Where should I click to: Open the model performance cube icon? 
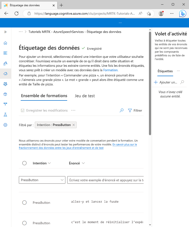(x=5, y=94)
